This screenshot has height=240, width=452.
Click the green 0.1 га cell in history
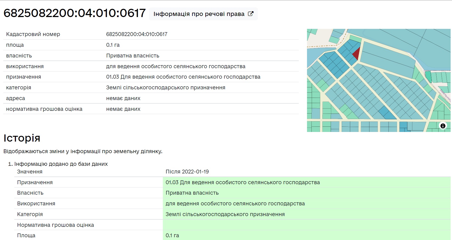point(172,236)
